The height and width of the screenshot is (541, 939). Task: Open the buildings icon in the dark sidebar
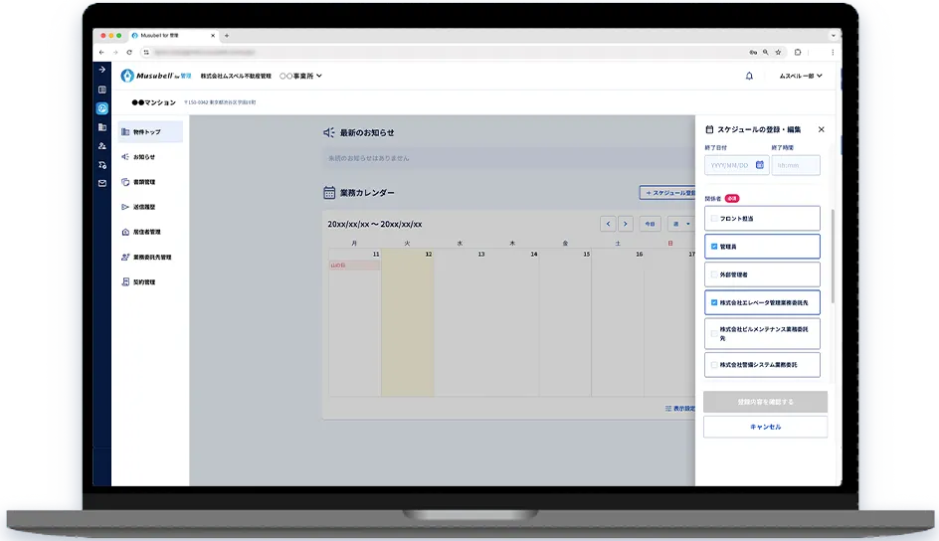(x=102, y=127)
